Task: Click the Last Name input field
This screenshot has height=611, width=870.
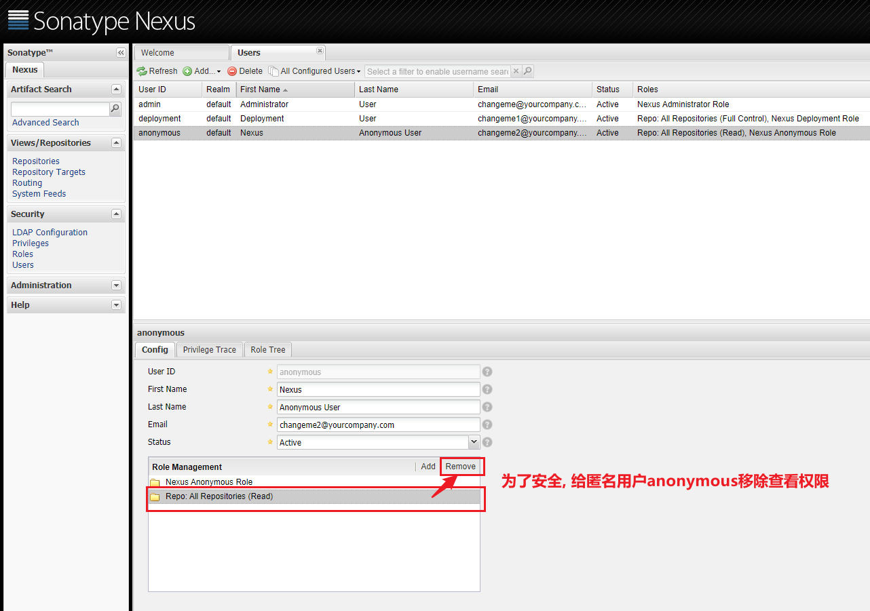Action: pyautogui.click(x=379, y=408)
